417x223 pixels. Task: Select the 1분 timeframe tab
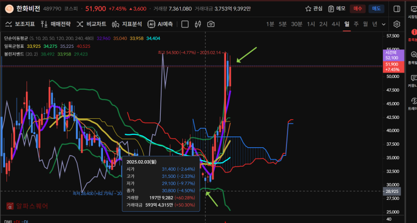point(270,24)
